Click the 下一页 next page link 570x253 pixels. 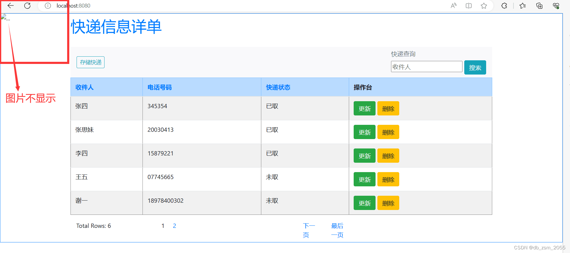pyautogui.click(x=309, y=230)
